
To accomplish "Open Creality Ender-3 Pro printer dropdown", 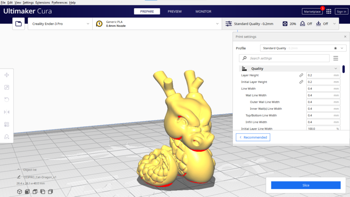I will 60,24.
